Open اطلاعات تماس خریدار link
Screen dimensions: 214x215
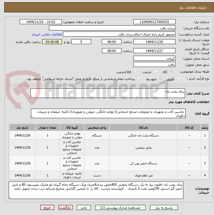tap(47, 34)
